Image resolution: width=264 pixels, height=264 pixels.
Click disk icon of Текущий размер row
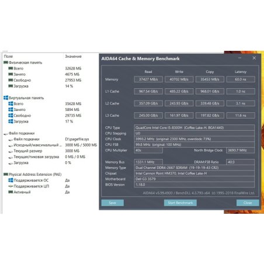pos(11,151)
